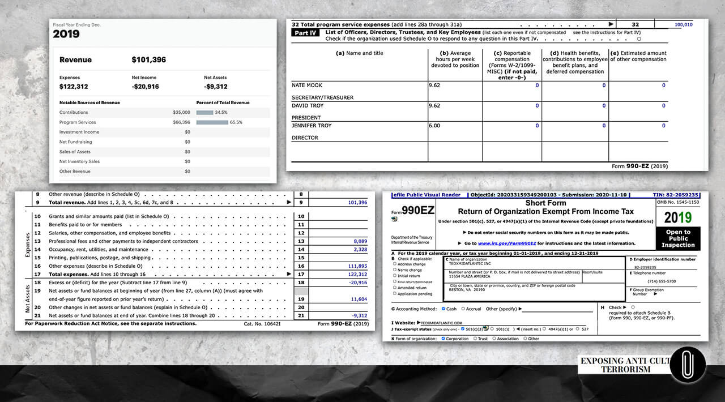Select Accrual accounting method
The width and height of the screenshot is (725, 402).
pos(463,309)
